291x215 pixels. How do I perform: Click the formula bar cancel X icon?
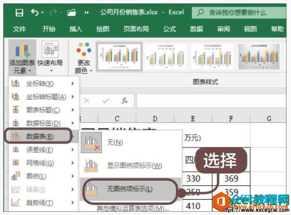click(x=87, y=101)
